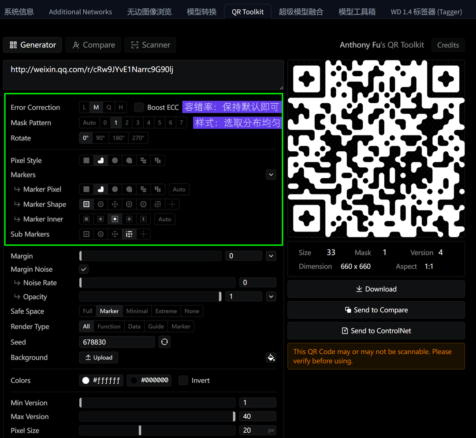The width and height of the screenshot is (476, 438).
Task: Set Marker Pixel style to Auto
Action: tap(179, 189)
